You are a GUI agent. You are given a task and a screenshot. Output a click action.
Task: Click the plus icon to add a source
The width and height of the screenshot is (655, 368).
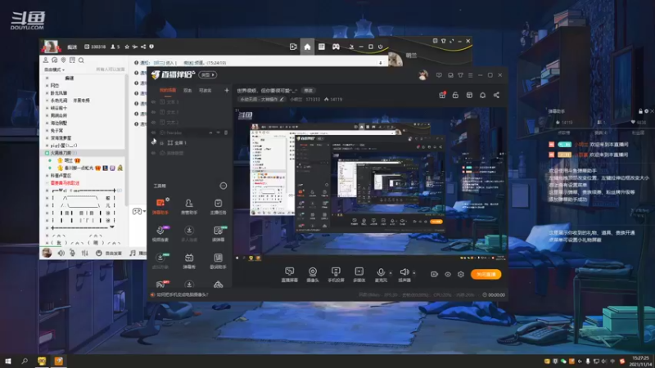click(227, 90)
